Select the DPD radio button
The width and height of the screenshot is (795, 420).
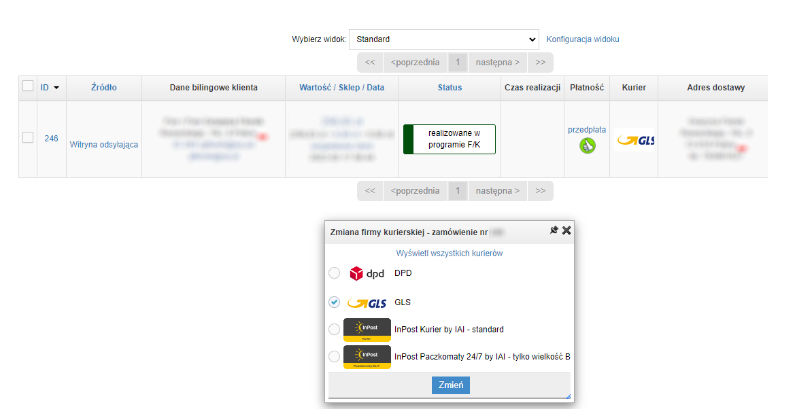pos(334,273)
